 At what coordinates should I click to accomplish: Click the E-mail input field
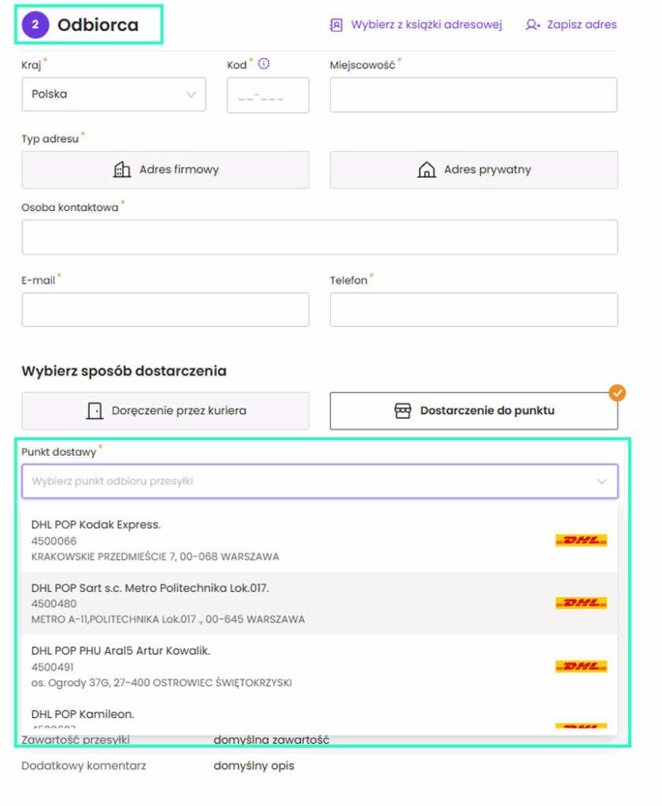click(x=165, y=310)
